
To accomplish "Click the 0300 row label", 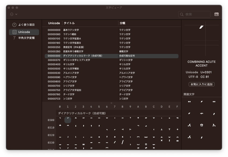I will (x=51, y=120).
